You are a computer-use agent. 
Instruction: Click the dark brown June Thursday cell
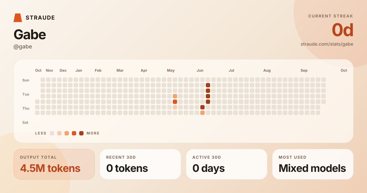(x=202, y=107)
